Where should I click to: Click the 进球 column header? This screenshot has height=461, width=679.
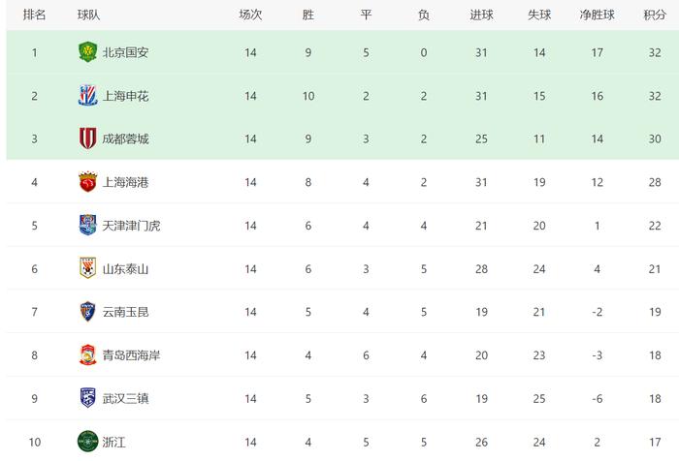click(x=481, y=15)
